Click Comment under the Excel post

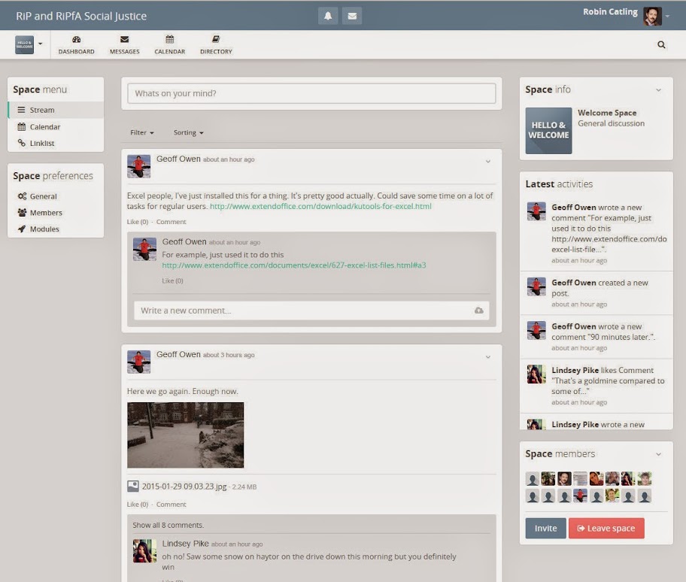click(171, 222)
